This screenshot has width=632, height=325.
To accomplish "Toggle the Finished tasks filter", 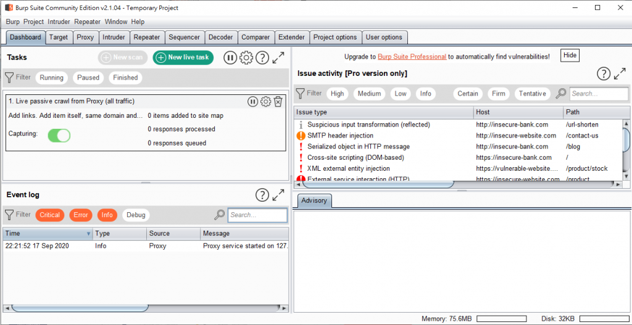I will [125, 78].
